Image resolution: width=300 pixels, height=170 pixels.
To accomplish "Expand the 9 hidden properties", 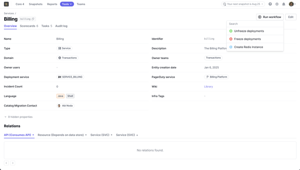I will [18, 117].
